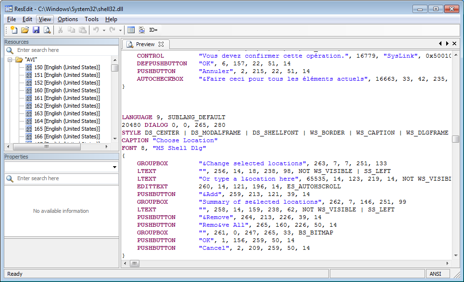Select AVI resource 160 [English (United States)]
464x282 pixels.
coord(67,90)
